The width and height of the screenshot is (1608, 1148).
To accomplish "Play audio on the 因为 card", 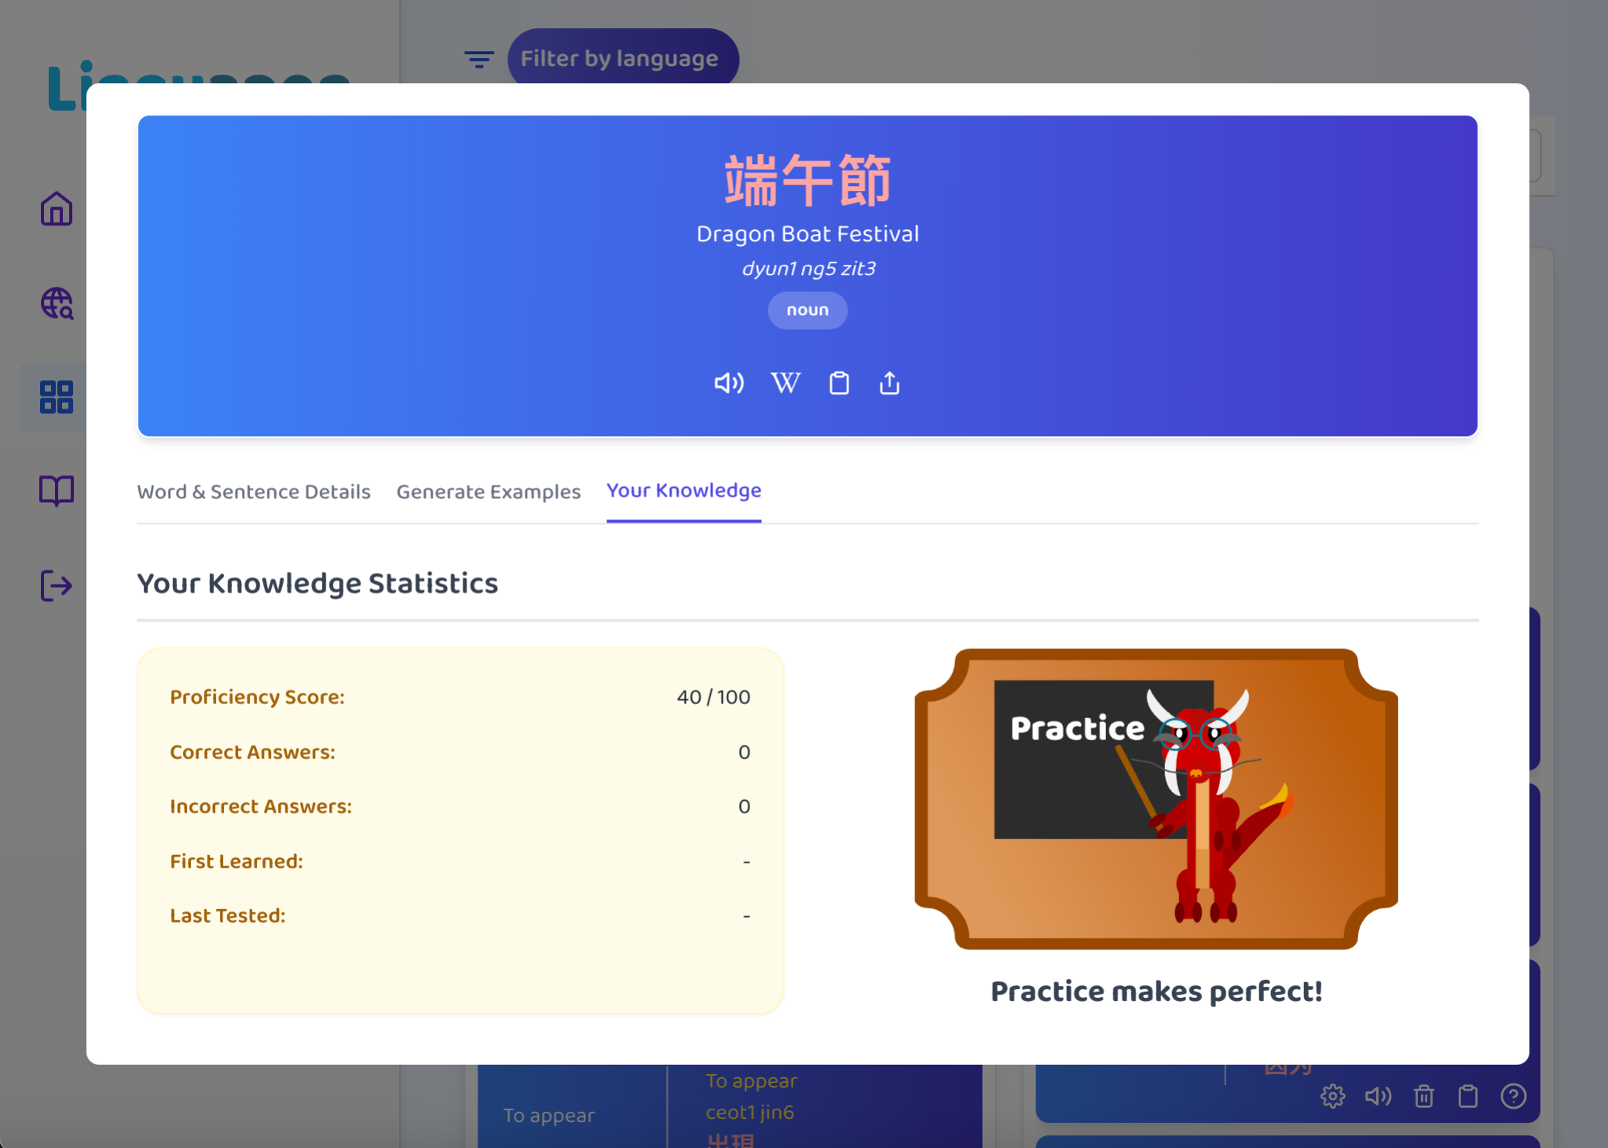I will (1378, 1096).
